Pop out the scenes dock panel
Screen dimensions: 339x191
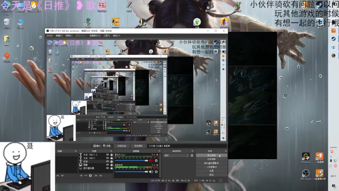pos(76,151)
